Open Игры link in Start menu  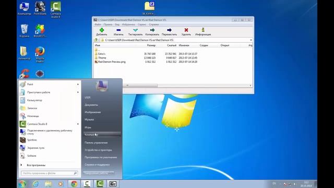point(88,127)
